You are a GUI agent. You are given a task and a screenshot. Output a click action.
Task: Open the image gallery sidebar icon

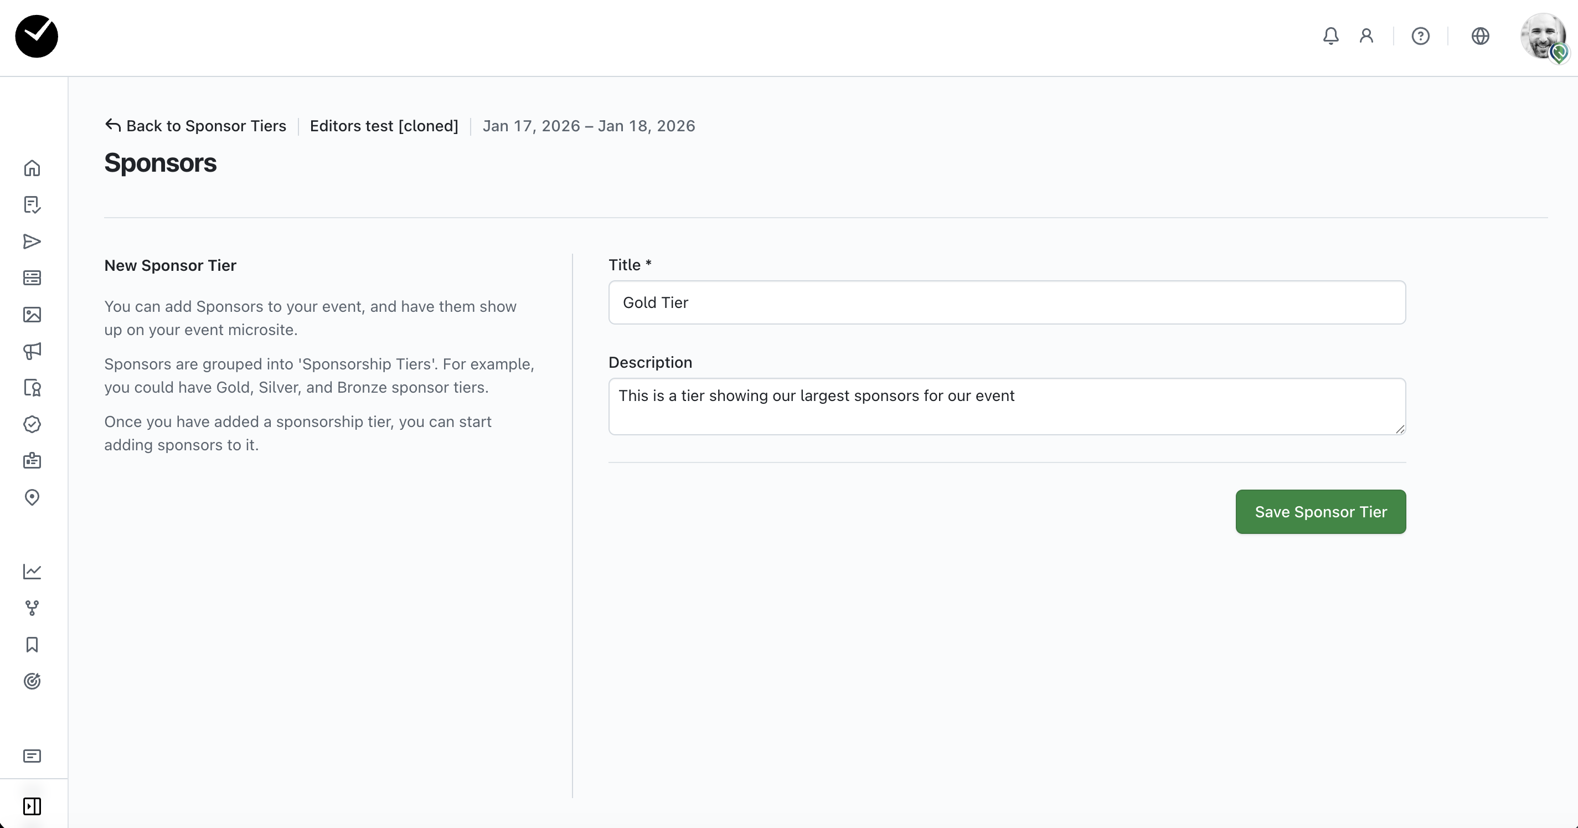point(32,315)
